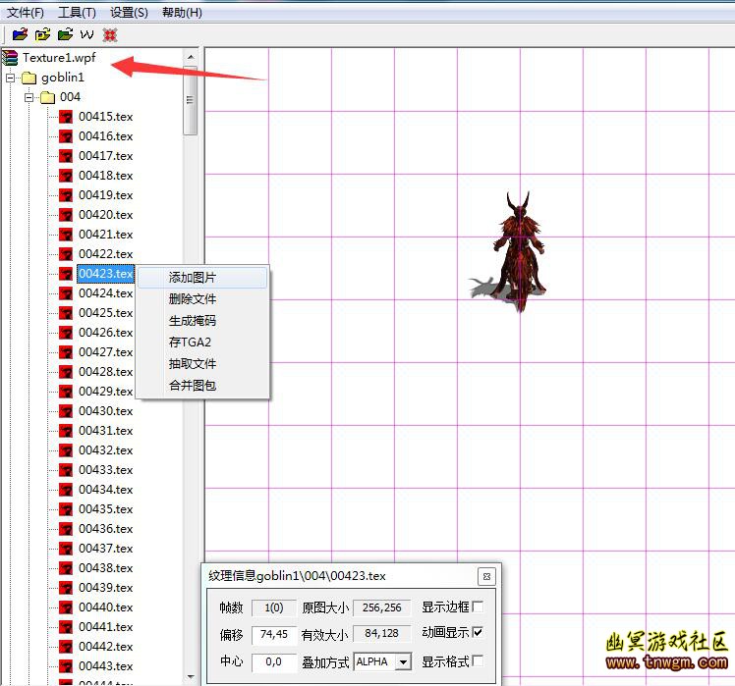Select 00426.tex in the file tree
Viewport: 735px width, 686px height.
click(x=106, y=333)
